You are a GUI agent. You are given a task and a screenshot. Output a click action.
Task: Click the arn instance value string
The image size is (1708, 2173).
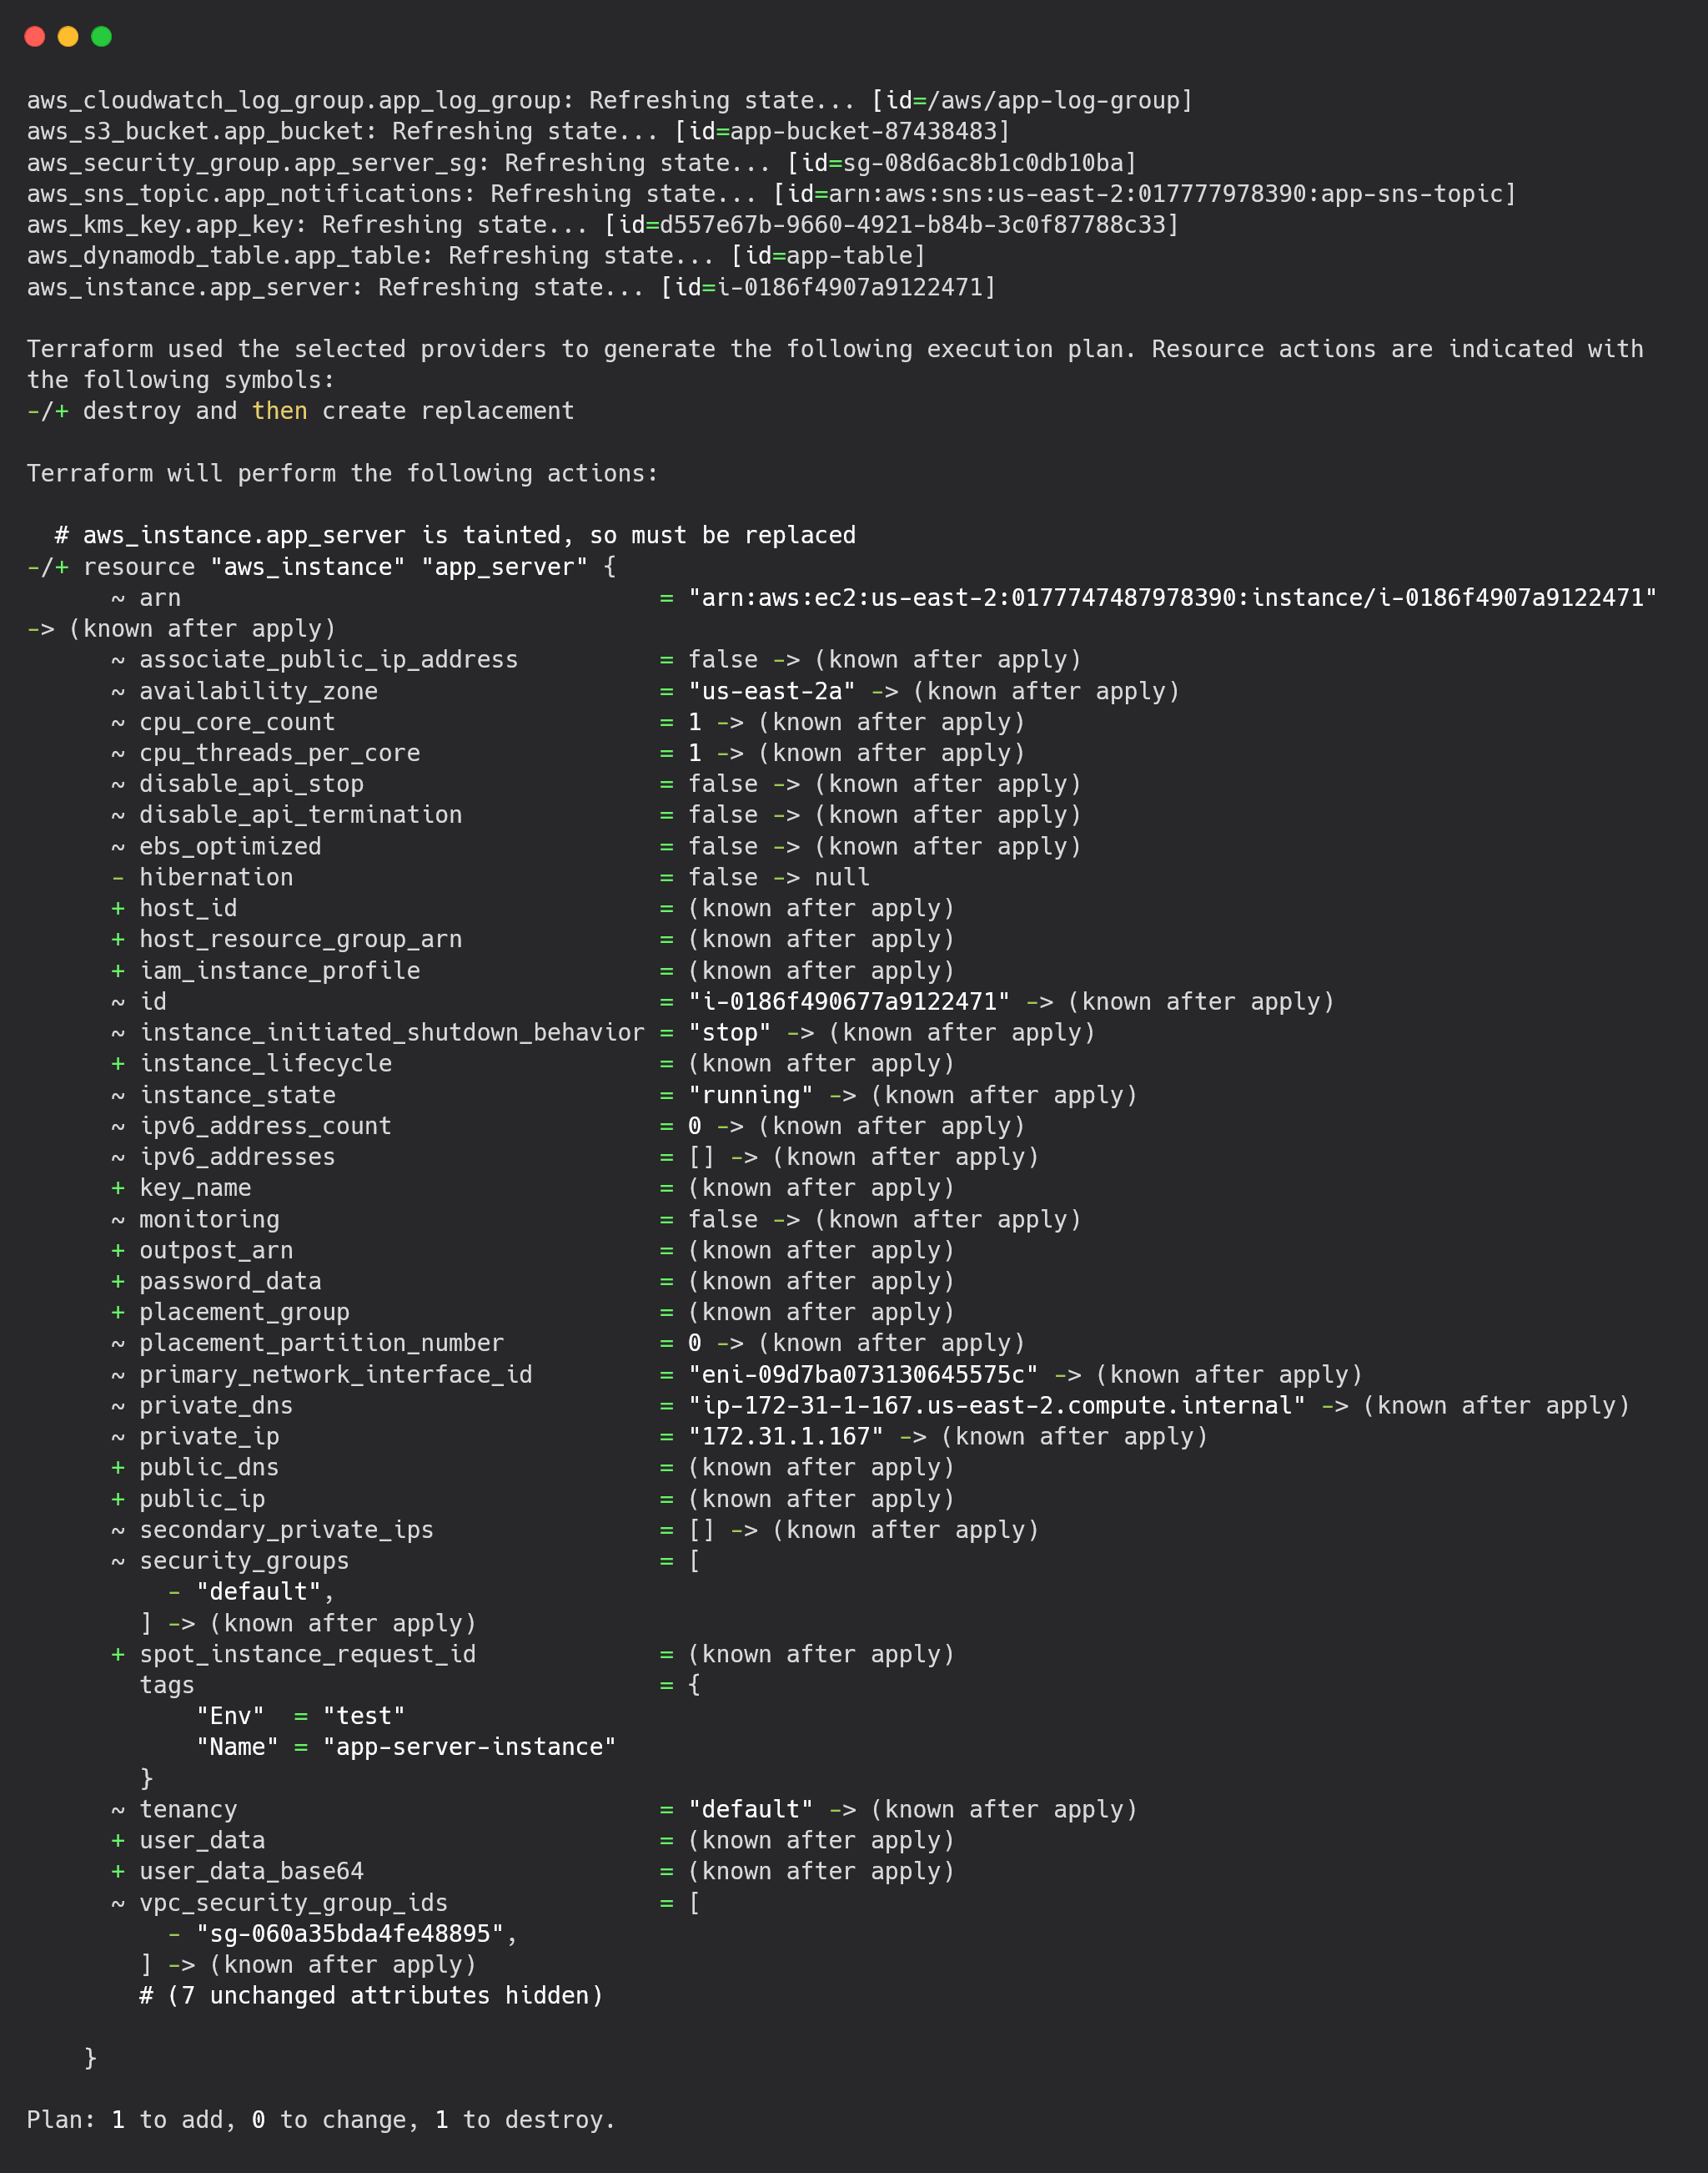click(1172, 598)
